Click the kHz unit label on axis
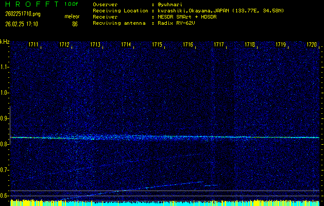Viewport: 324px width, 206px height. point(5,42)
